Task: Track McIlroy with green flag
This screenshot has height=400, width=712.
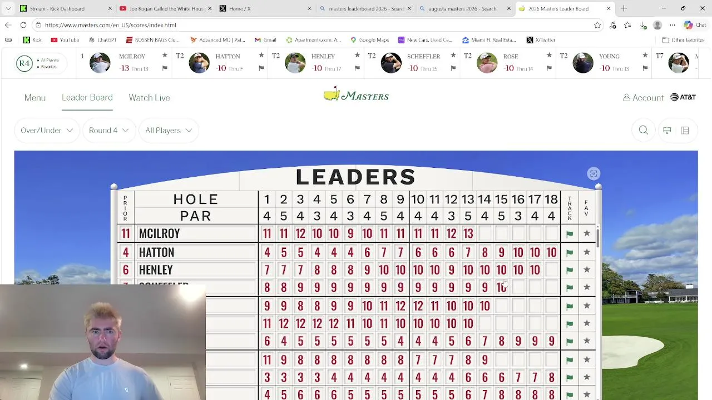Action: (570, 234)
